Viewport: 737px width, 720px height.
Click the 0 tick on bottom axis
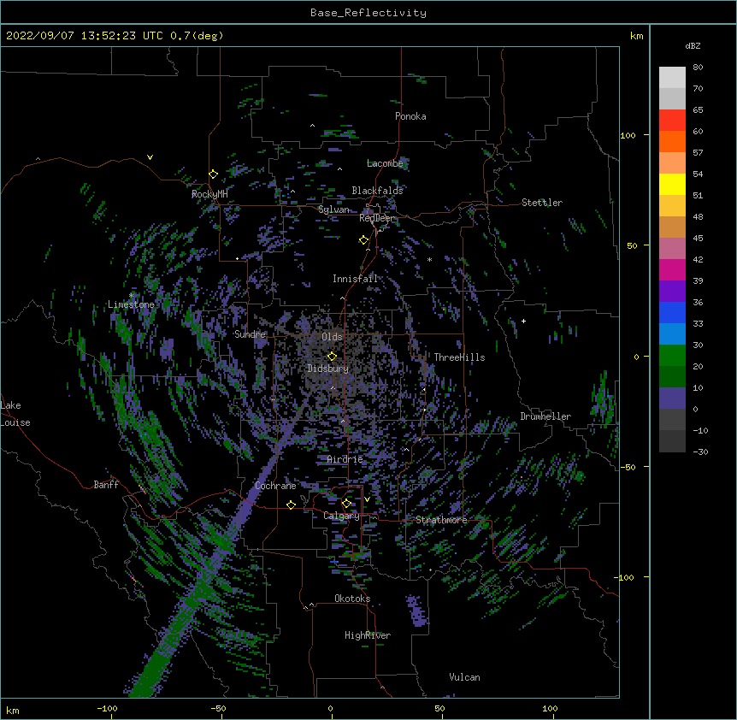(x=330, y=708)
